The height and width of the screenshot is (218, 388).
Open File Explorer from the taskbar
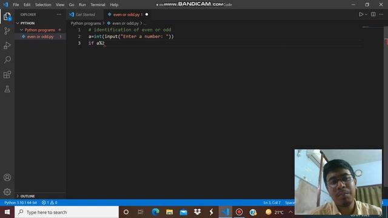pos(170,212)
